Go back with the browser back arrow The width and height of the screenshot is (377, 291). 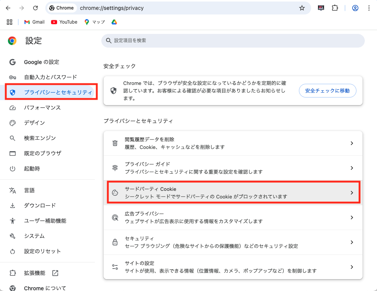click(8, 8)
